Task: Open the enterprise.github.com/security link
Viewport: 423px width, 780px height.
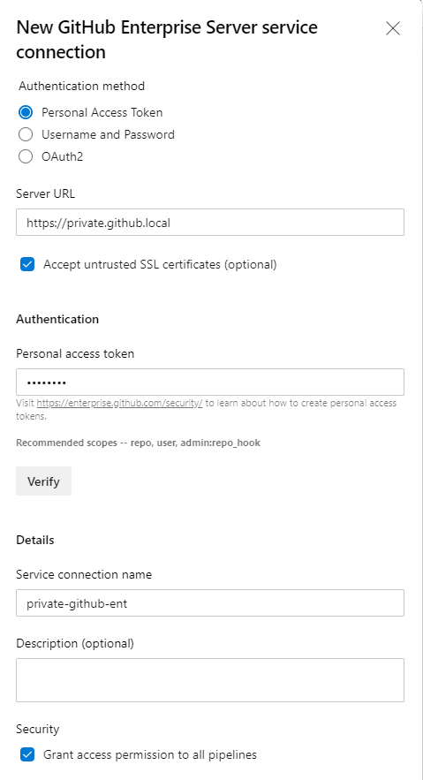Action: click(x=119, y=403)
